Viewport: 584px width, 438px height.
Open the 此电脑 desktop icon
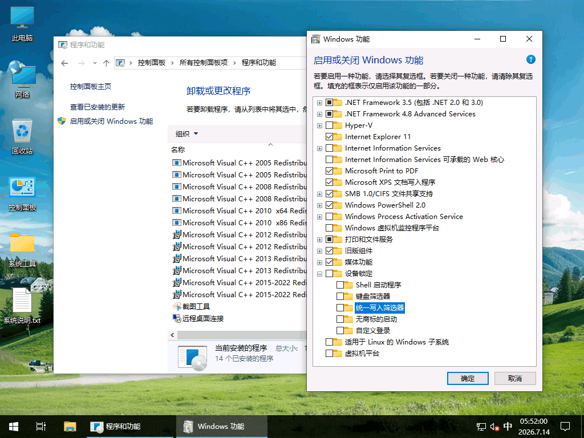pos(22,24)
